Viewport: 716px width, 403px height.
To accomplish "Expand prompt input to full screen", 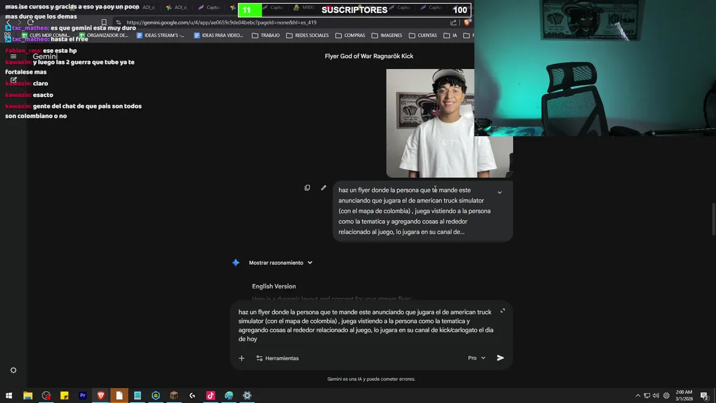I will [x=502, y=311].
